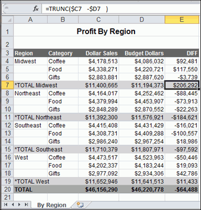Select row 20 header
This screenshot has width=201, height=210.
(7, 190)
